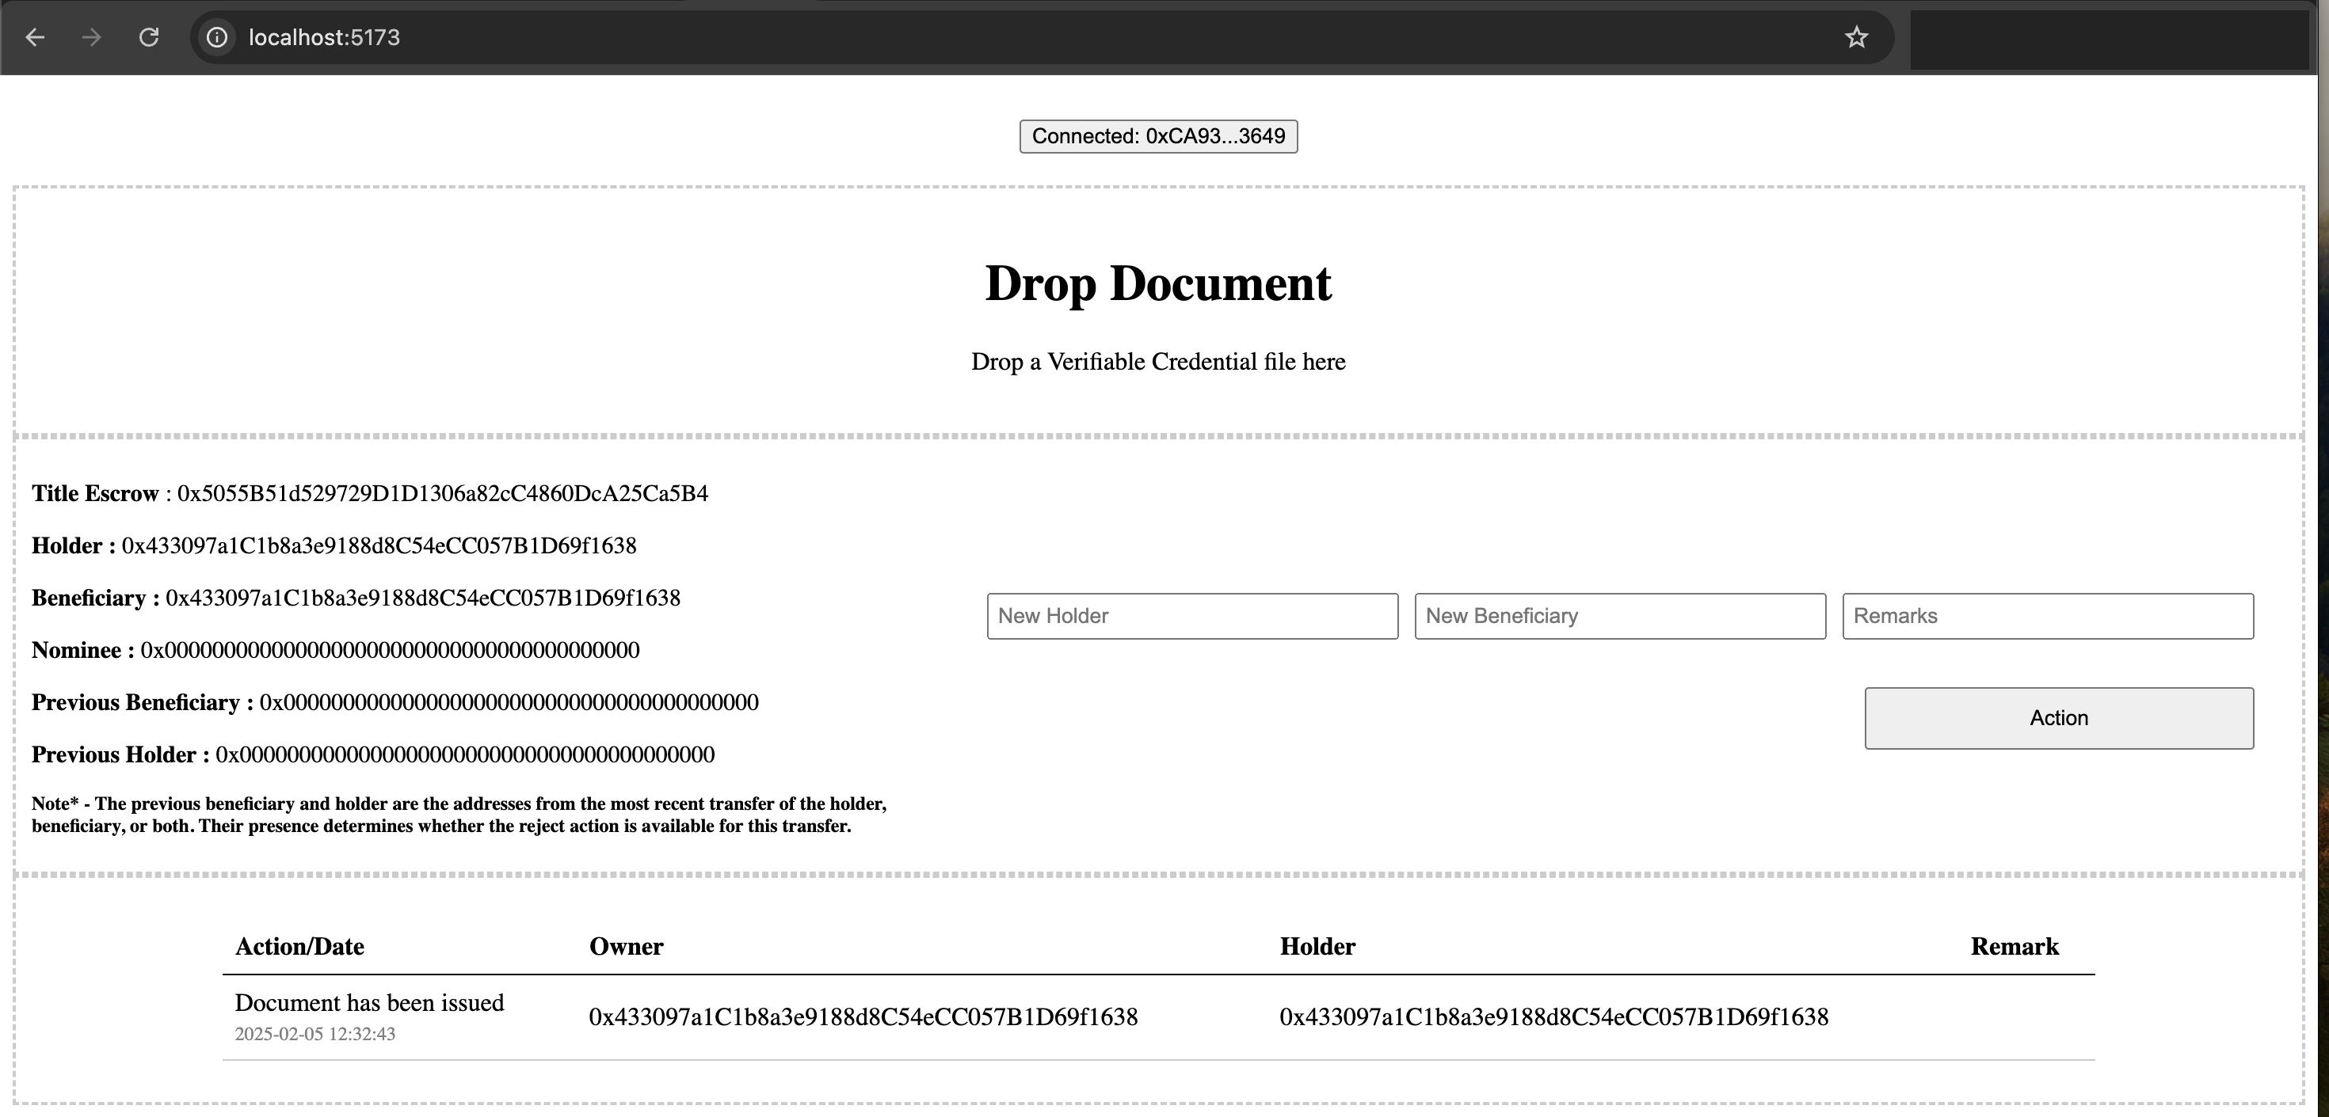Click the Holder address value

pos(379,546)
